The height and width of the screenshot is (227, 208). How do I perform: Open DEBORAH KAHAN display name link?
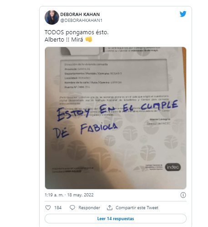point(80,15)
